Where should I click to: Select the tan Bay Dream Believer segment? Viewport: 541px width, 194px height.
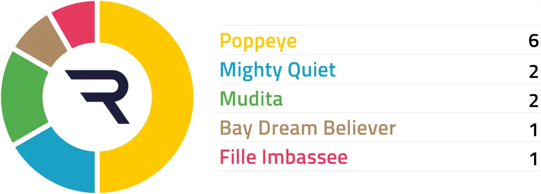pos(41,40)
